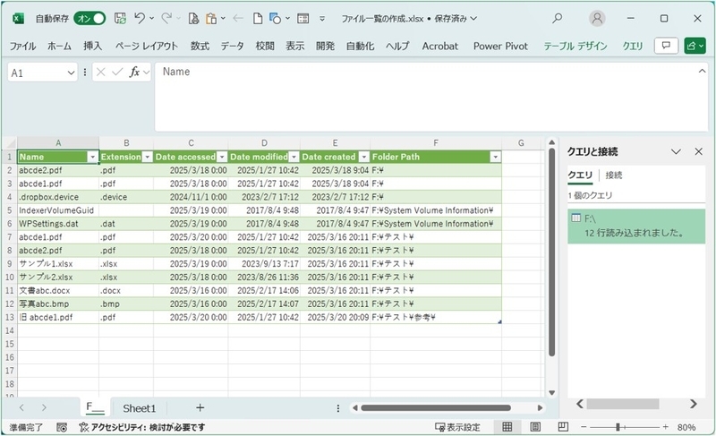
Task: Add a new sheet with the plus button
Action: [x=200, y=407]
